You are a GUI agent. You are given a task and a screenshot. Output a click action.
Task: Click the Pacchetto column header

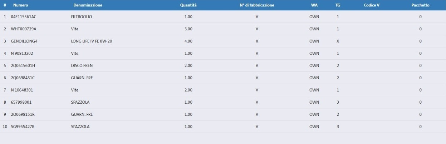[420, 5]
